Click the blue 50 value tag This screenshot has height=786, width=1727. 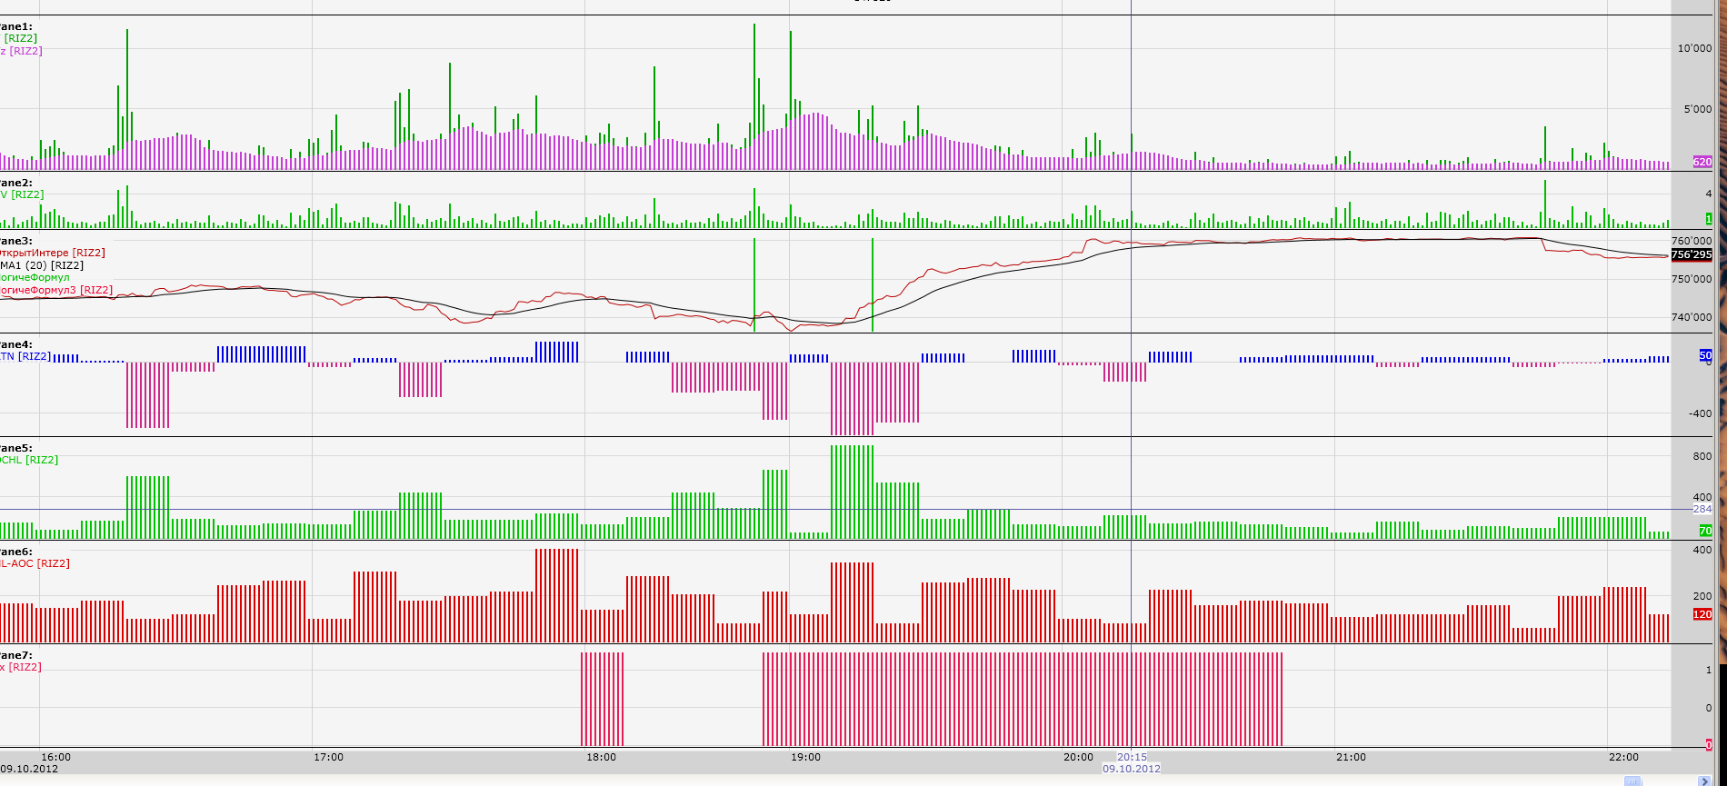point(1706,355)
